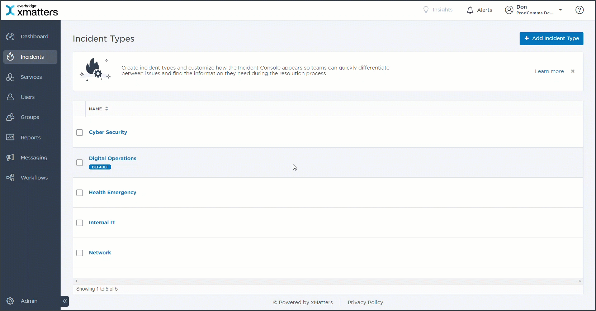The image size is (596, 311).
Task: Select Services in the sidebar
Action: click(x=31, y=77)
